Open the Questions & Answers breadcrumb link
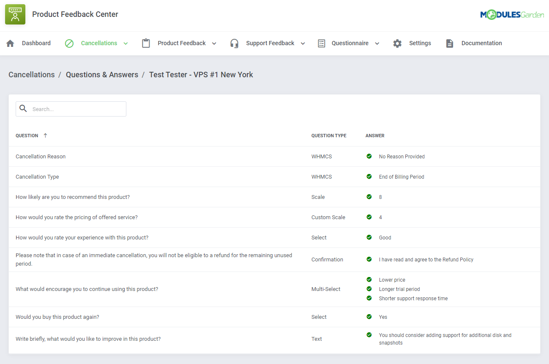 (102, 74)
